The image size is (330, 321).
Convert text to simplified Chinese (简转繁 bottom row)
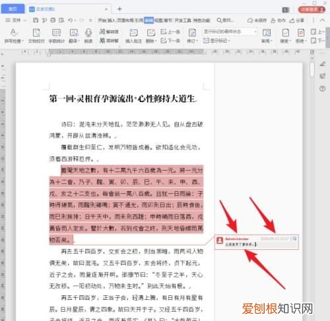109,41
